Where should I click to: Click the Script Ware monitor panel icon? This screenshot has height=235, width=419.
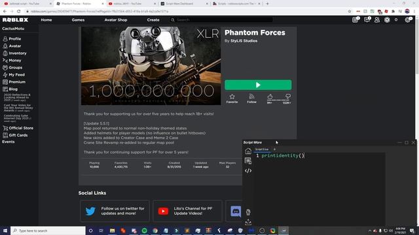tap(248, 161)
